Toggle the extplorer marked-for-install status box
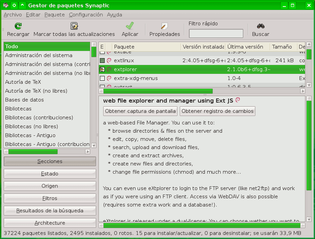315x239 pixels. coord(102,69)
